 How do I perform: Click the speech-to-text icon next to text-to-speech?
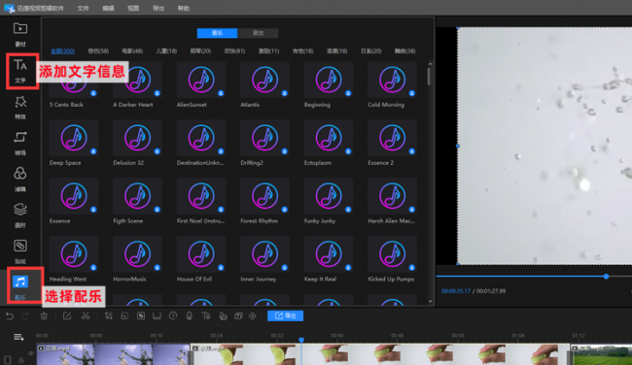[223, 316]
